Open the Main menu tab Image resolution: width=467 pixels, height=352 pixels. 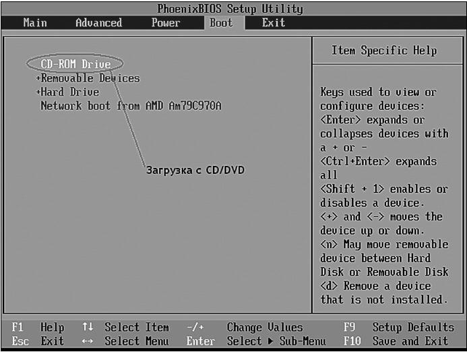tap(35, 23)
